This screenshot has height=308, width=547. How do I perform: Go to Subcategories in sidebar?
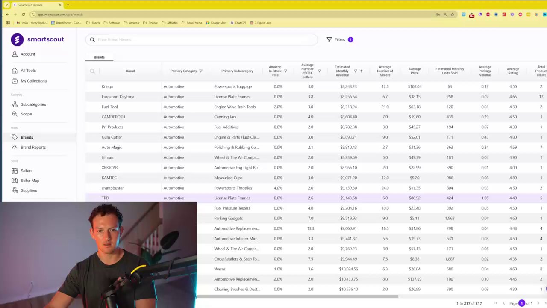(x=33, y=104)
